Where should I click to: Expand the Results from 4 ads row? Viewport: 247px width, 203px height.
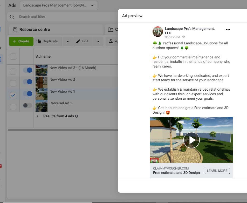pyautogui.click(x=37, y=116)
